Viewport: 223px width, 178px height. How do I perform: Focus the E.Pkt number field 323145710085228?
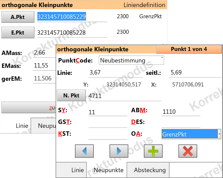pyautogui.click(x=72, y=33)
